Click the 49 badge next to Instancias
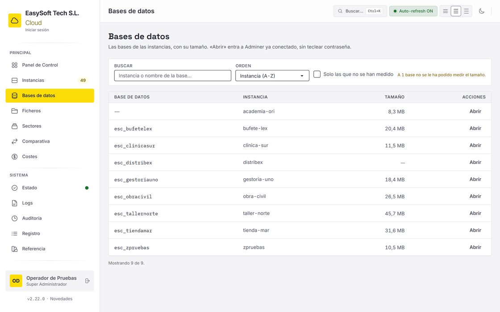The image size is (500, 312). (83, 80)
